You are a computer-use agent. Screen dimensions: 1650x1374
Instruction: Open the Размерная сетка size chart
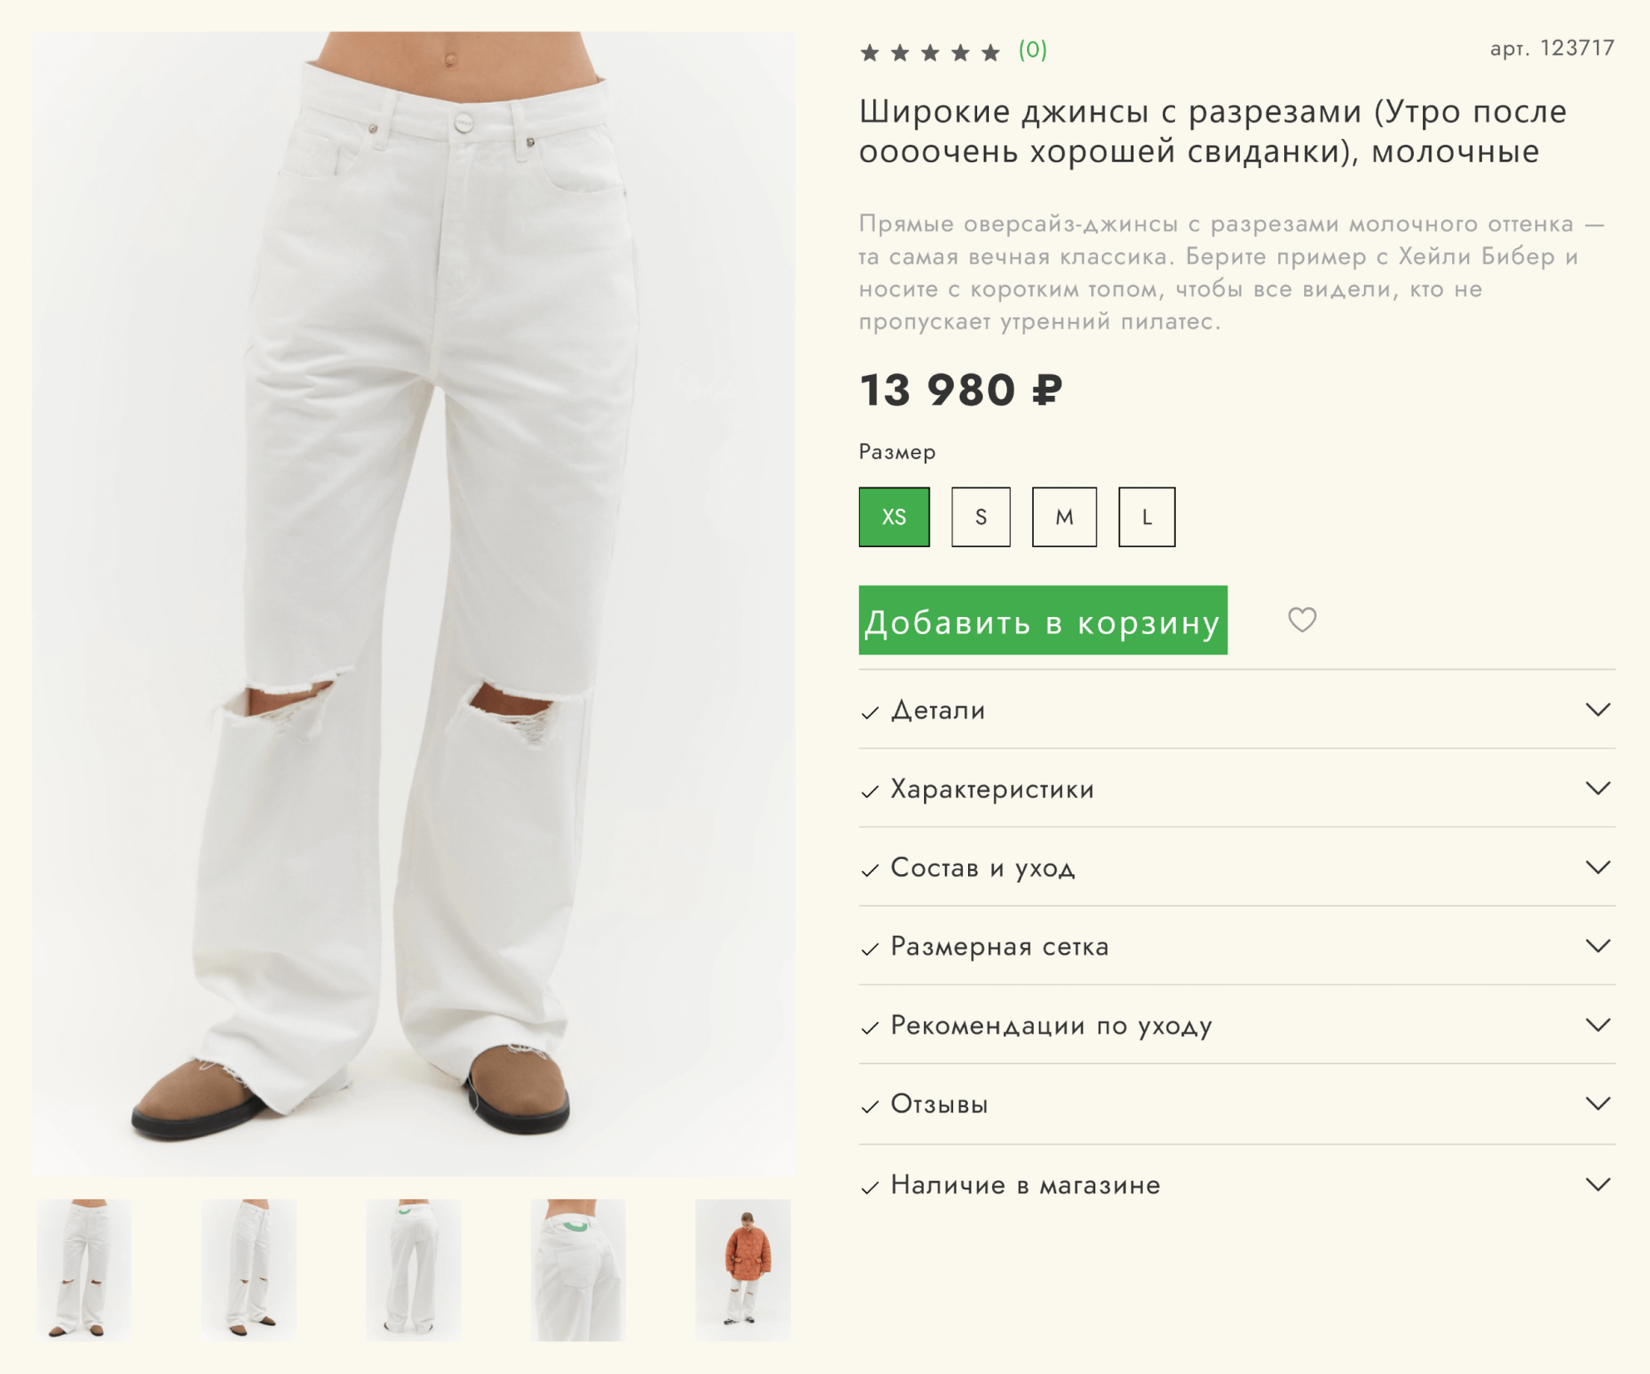(999, 946)
